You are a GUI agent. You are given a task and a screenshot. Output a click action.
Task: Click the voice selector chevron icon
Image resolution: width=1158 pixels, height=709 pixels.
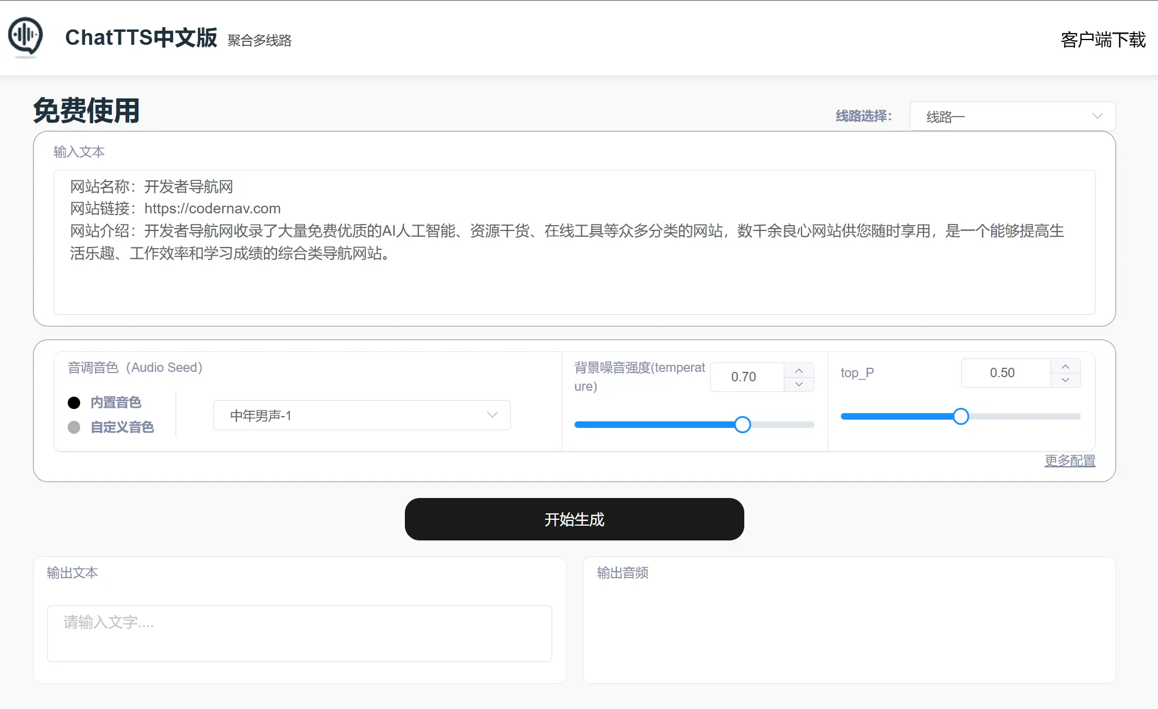[491, 415]
